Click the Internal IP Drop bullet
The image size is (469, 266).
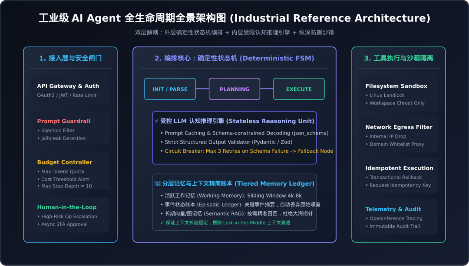386,136
